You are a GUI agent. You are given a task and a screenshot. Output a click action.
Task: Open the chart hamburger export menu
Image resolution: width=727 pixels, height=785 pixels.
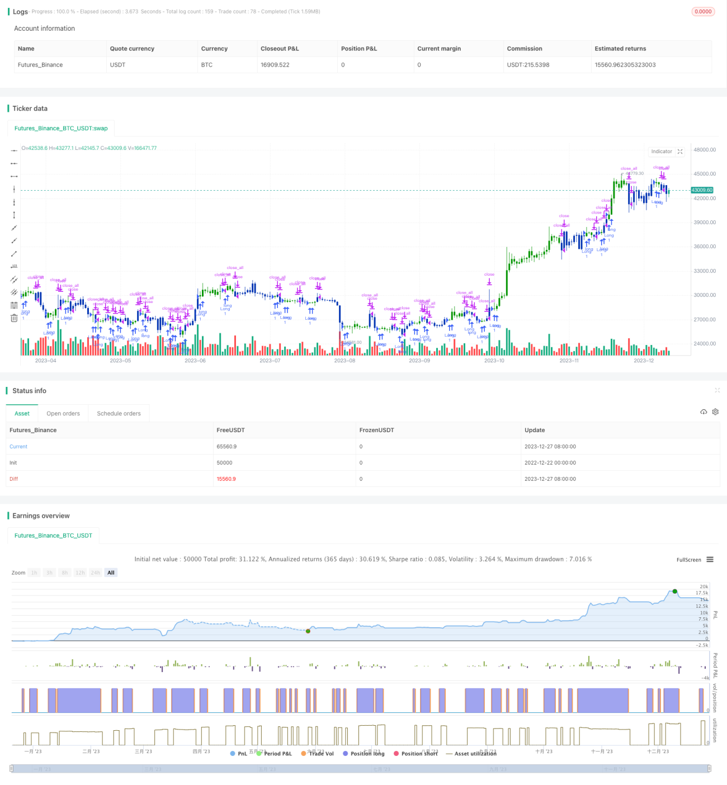[710, 560]
